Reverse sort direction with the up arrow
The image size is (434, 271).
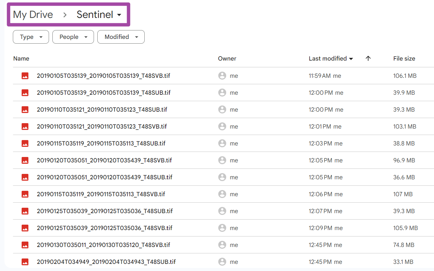point(368,59)
